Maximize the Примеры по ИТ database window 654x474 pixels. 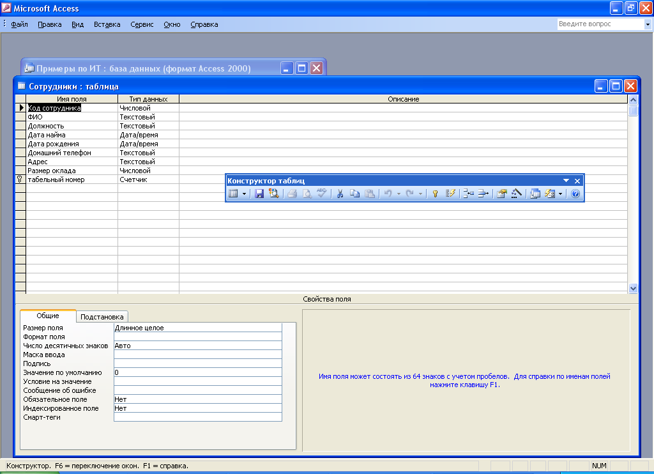tap(301, 68)
